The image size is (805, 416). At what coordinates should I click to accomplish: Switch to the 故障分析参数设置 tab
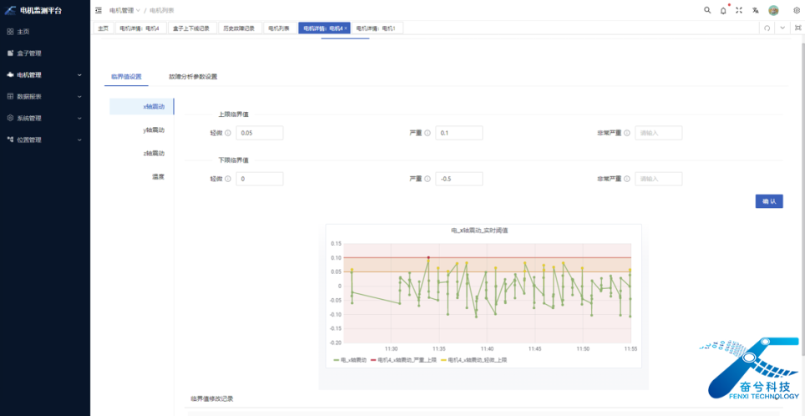[x=192, y=76]
